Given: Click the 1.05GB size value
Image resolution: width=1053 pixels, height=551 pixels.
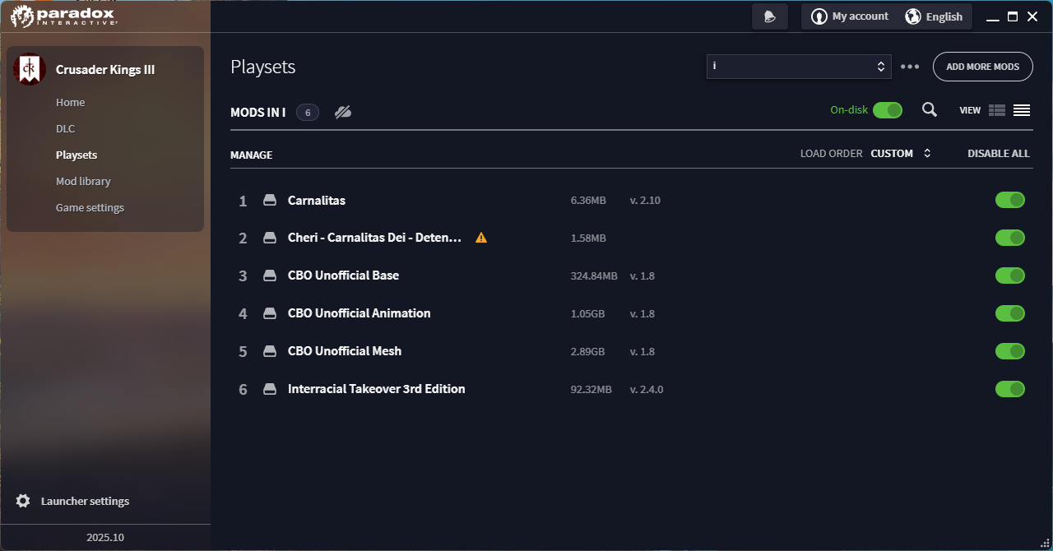Looking at the screenshot, I should (587, 314).
